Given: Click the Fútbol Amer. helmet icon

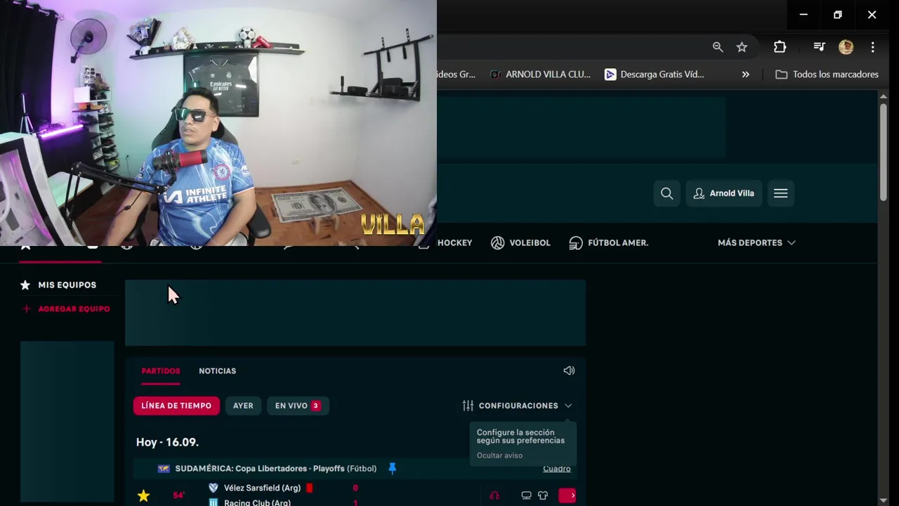Looking at the screenshot, I should (576, 242).
